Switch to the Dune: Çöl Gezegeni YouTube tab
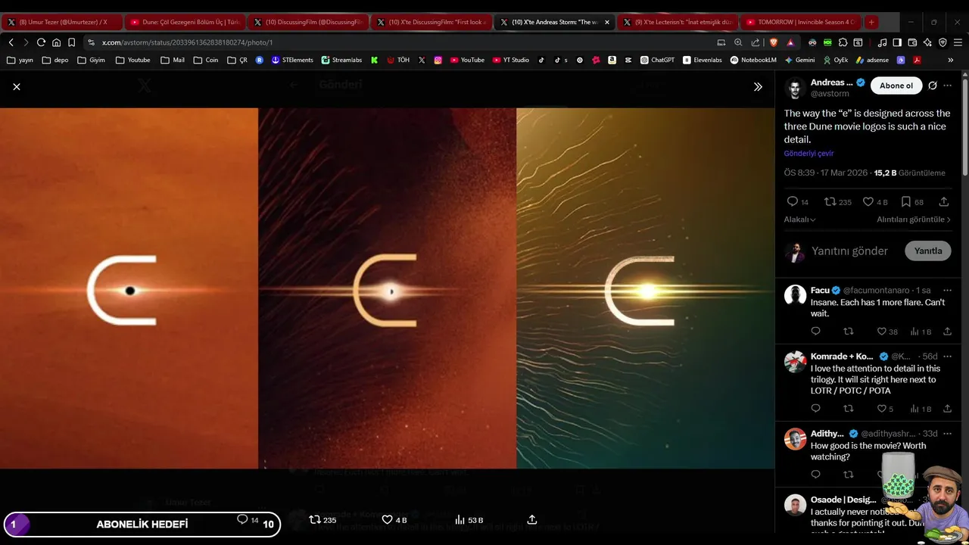This screenshot has width=969, height=545. pos(185,22)
